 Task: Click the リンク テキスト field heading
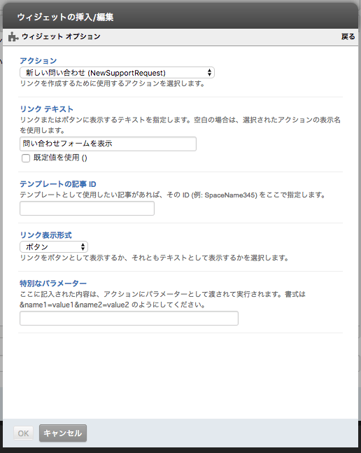(46, 109)
